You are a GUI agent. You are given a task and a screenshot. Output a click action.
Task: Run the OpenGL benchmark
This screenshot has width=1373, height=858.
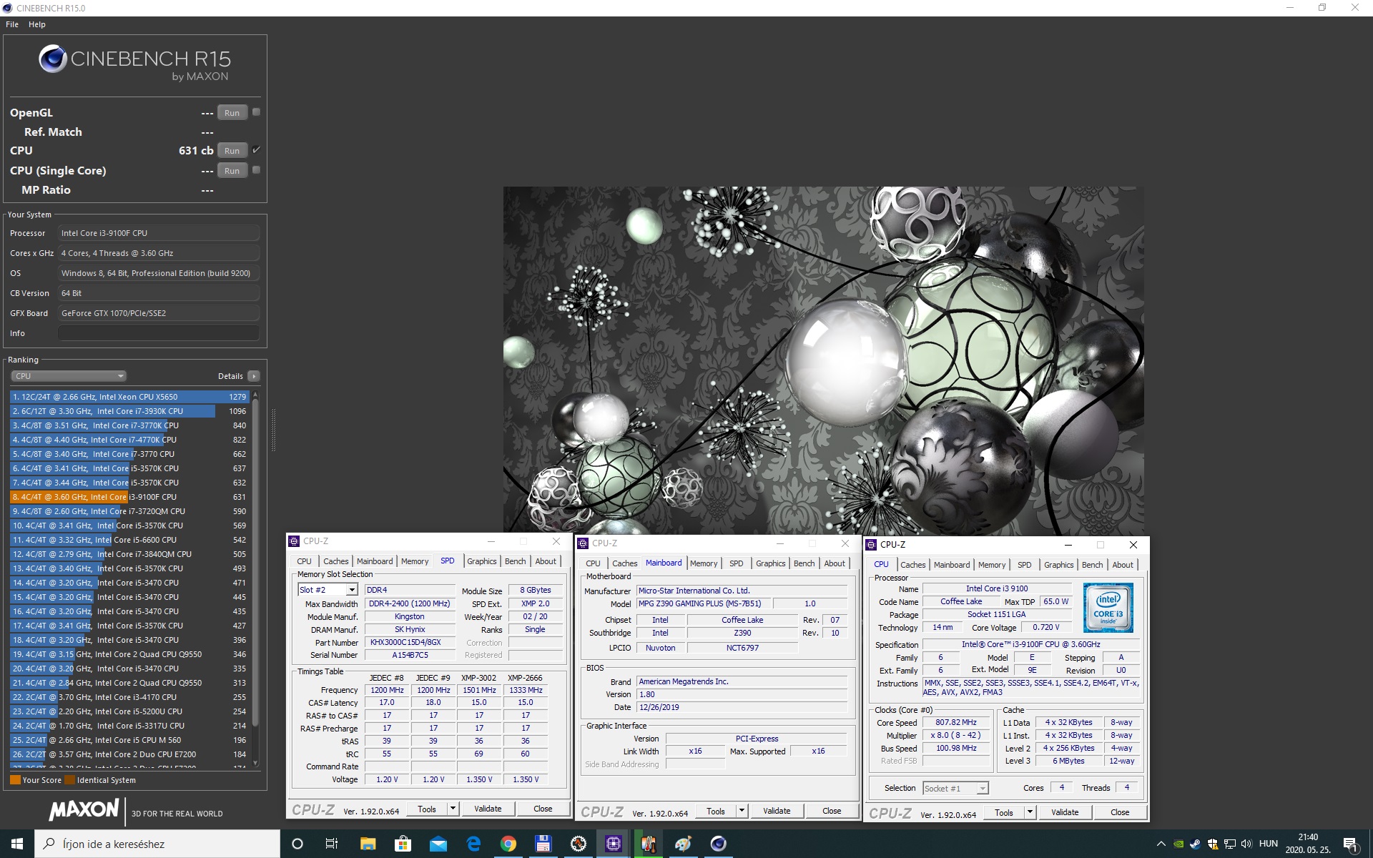pyautogui.click(x=232, y=113)
